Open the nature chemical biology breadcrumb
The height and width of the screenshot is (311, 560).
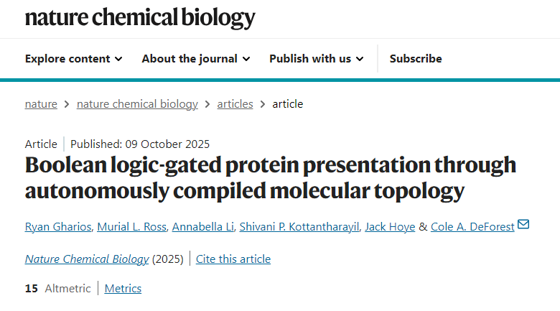click(137, 104)
